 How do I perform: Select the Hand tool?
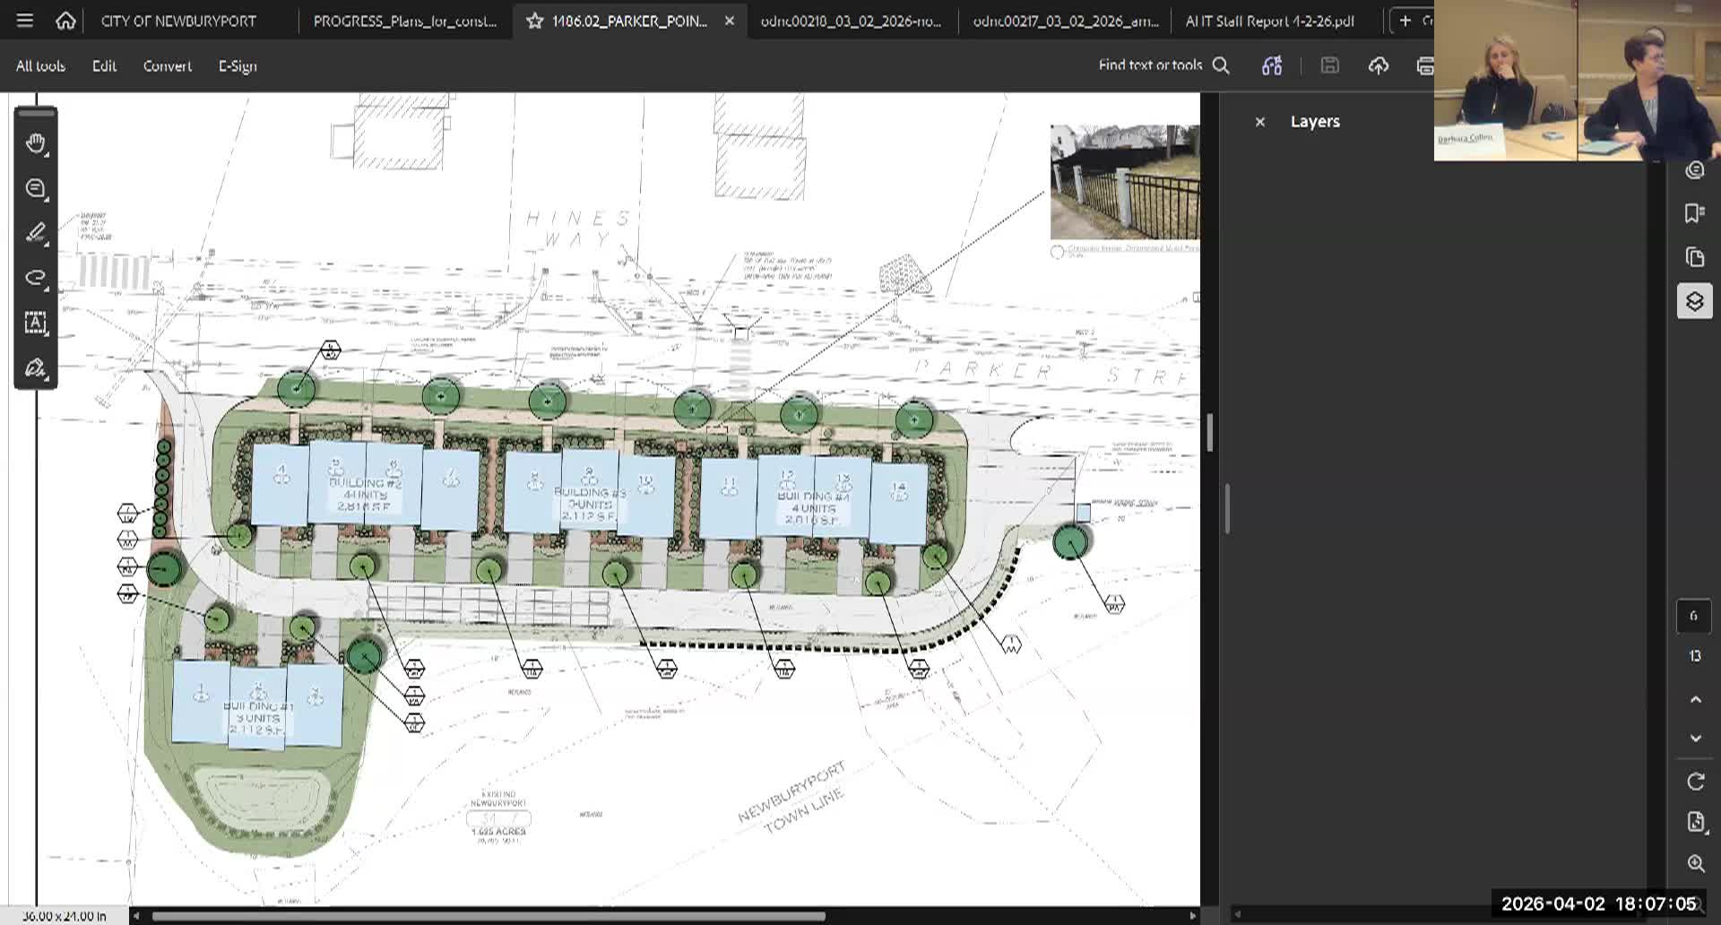click(36, 143)
